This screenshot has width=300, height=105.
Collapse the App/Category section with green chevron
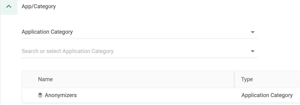(9, 7)
